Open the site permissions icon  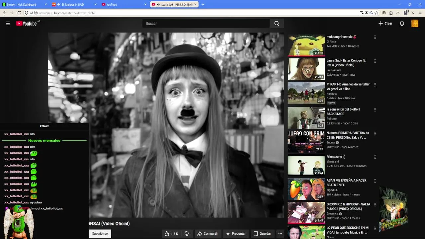click(31, 13)
